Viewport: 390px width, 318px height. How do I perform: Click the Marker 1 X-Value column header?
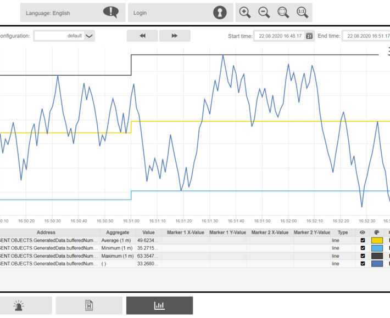coord(186,232)
